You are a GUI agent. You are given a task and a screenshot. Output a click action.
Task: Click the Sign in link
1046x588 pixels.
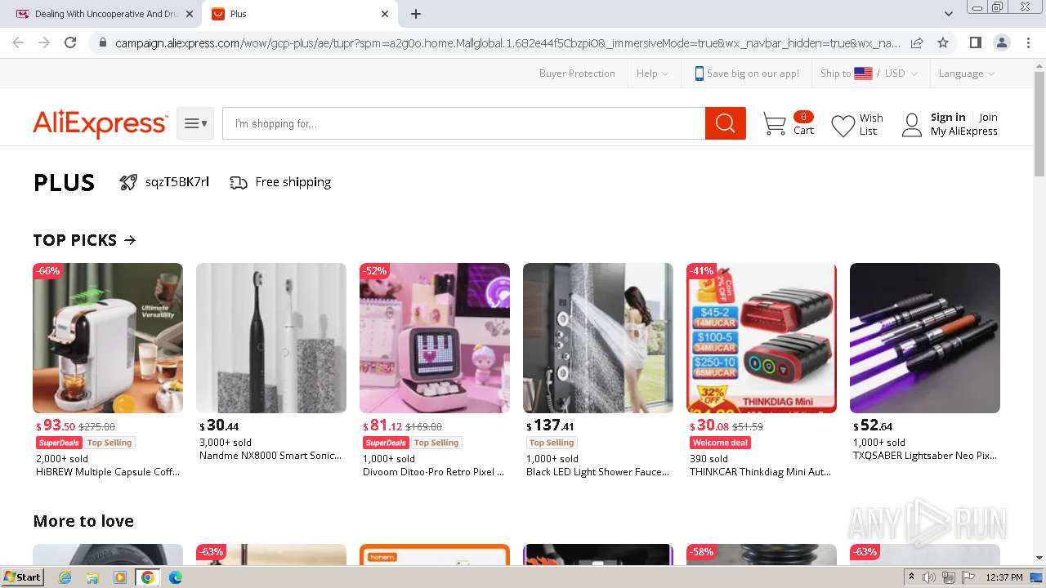tap(948, 117)
